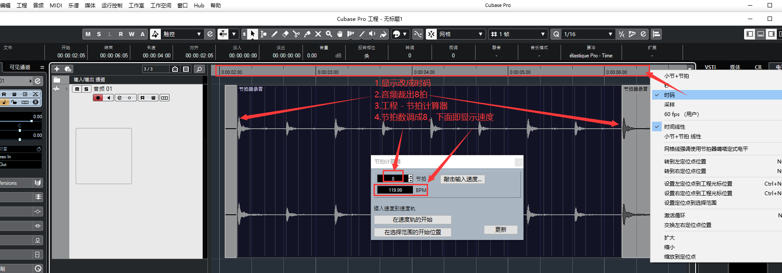Open the 运行控制 menu

click(112, 5)
